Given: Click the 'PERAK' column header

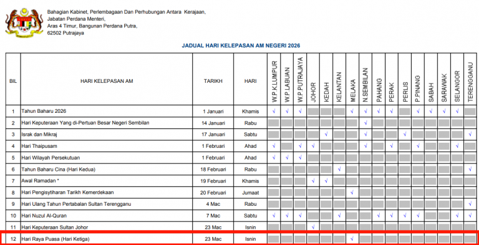Looking at the screenshot, I should pyautogui.click(x=392, y=92).
